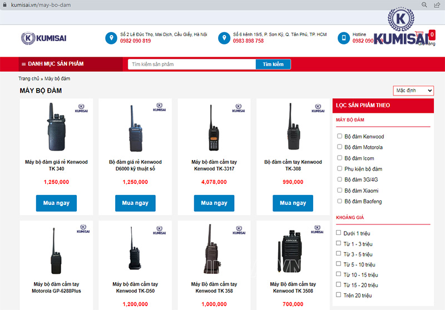Screen dimensions: 445x310
Task: Enable the Từ 3 - 5 triệu price filter
Action: tap(338, 253)
